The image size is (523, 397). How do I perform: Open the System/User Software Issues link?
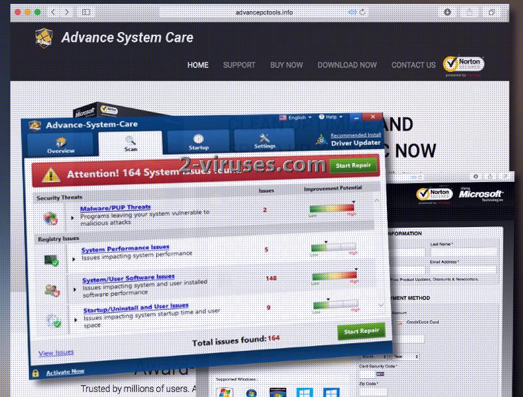pos(128,278)
